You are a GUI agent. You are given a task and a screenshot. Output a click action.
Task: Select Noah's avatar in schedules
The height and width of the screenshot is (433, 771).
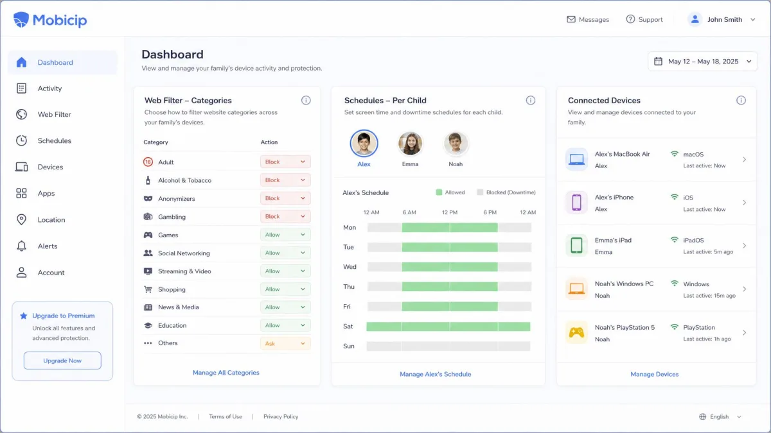tap(456, 144)
